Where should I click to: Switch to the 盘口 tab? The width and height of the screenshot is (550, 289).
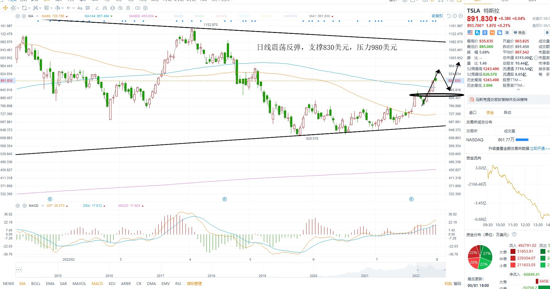473,113
